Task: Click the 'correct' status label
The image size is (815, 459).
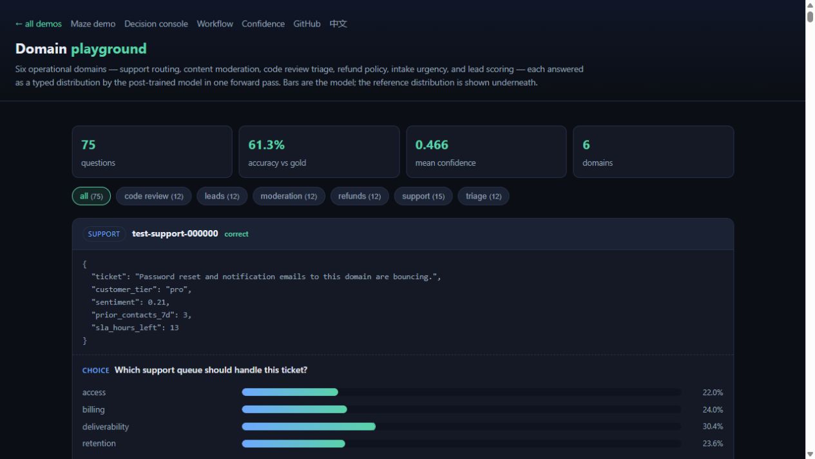Action: pos(236,234)
